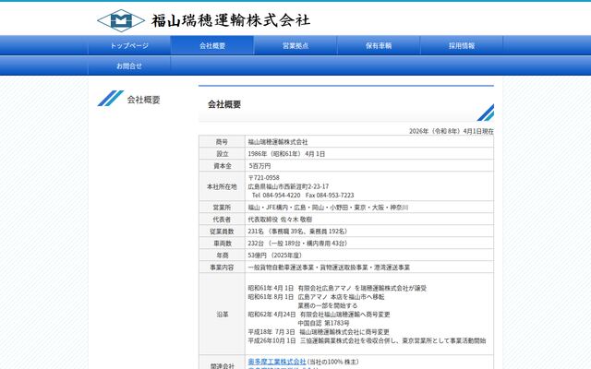This screenshot has height=369, width=591.
Task: Select the employee count 231名 text
Action: [256, 232]
